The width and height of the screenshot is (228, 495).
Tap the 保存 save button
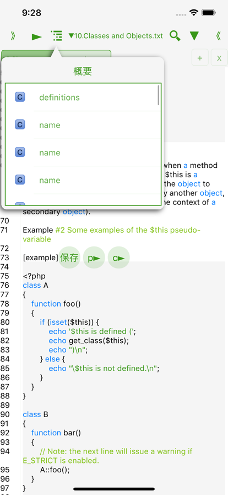[69, 257]
